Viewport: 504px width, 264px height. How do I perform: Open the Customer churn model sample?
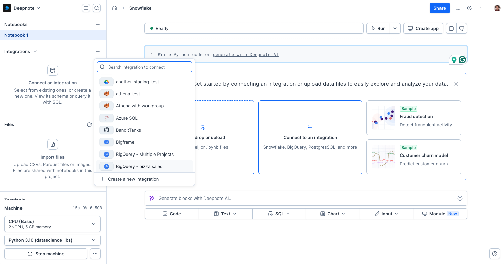[x=414, y=157]
